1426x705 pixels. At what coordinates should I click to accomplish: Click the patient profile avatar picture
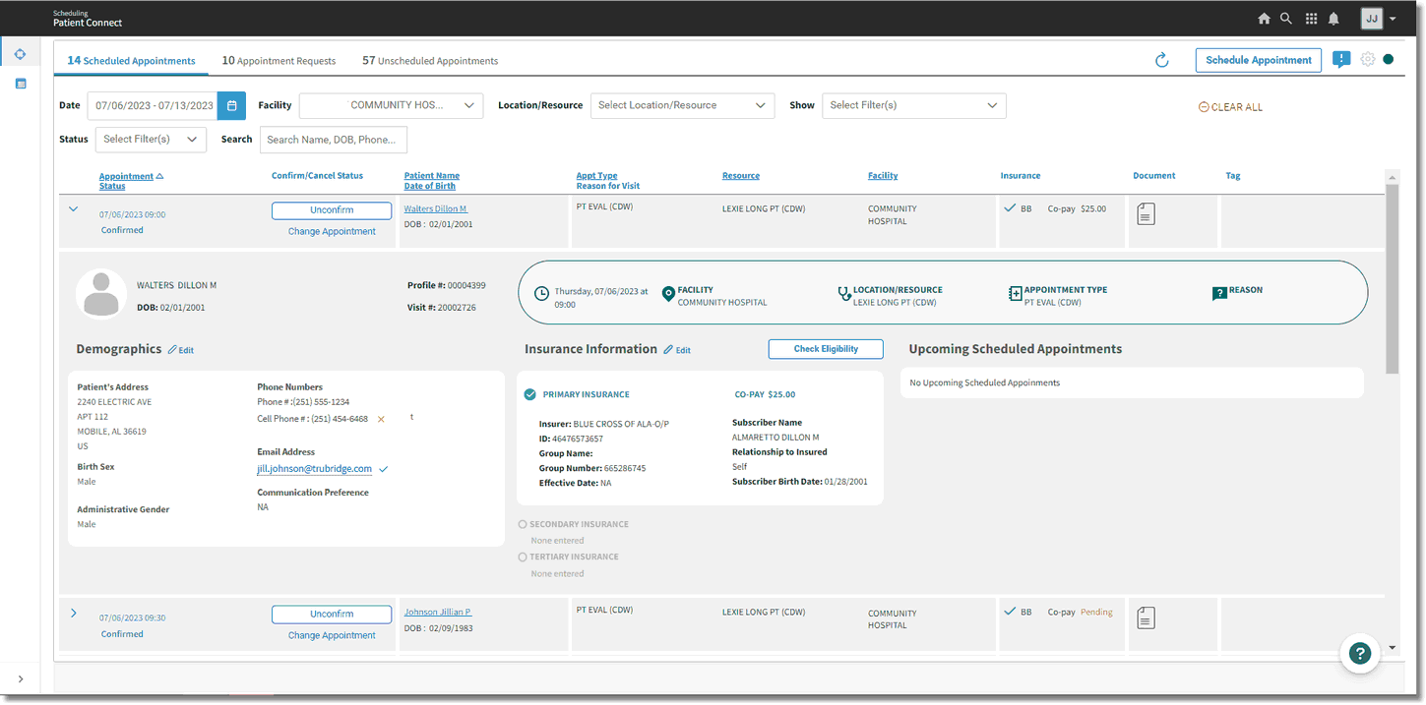(101, 294)
